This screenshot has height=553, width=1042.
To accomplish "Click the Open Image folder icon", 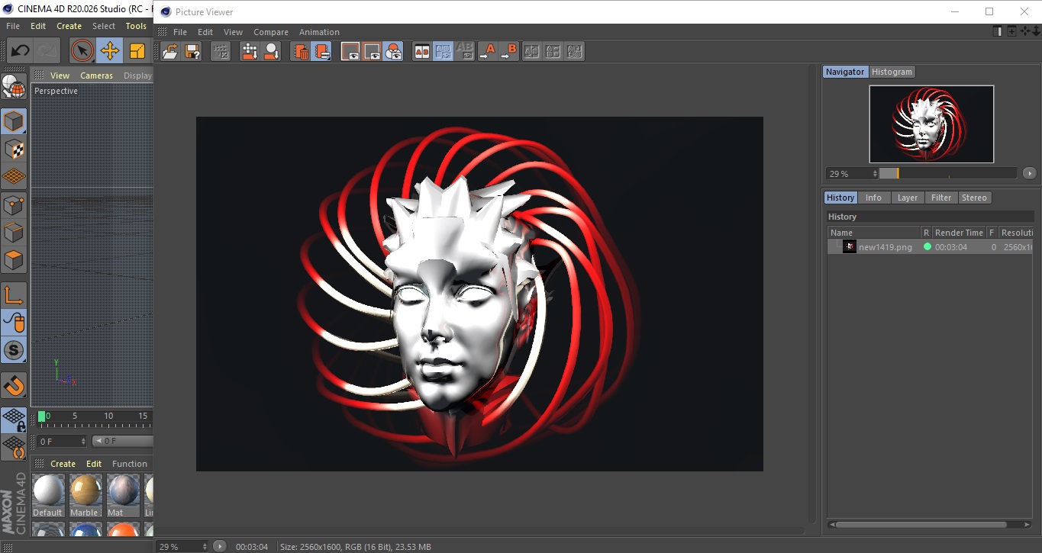I will pos(170,52).
